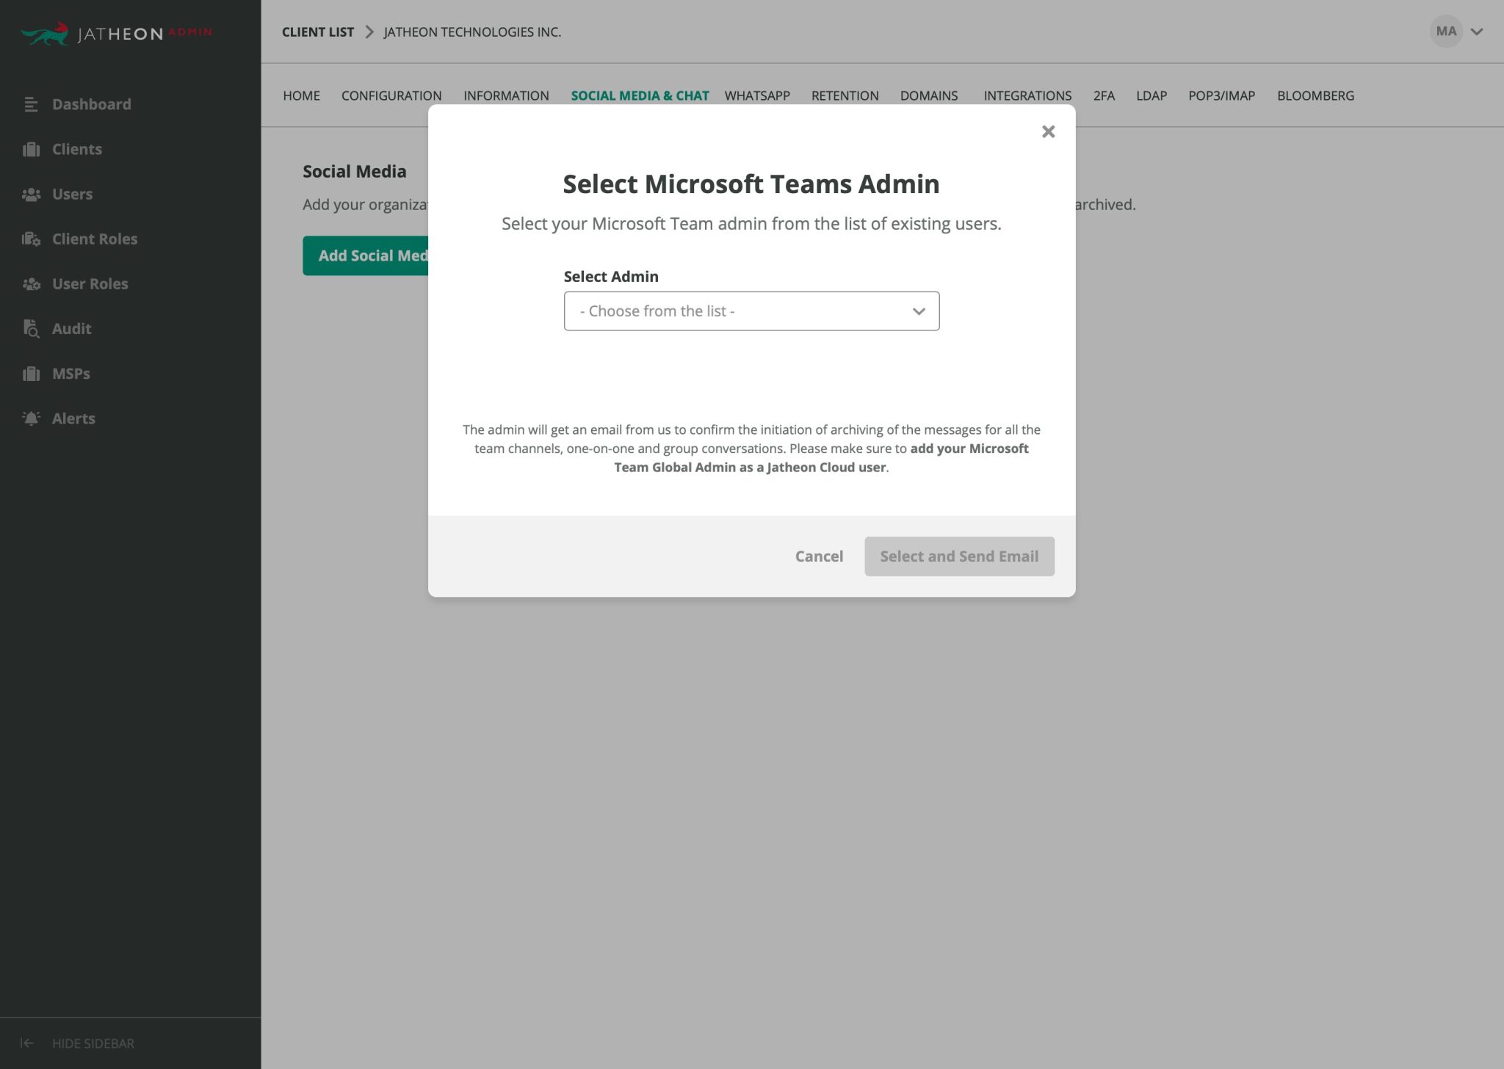The height and width of the screenshot is (1069, 1504).
Task: Open the RETENTION tab
Action: [x=845, y=95]
